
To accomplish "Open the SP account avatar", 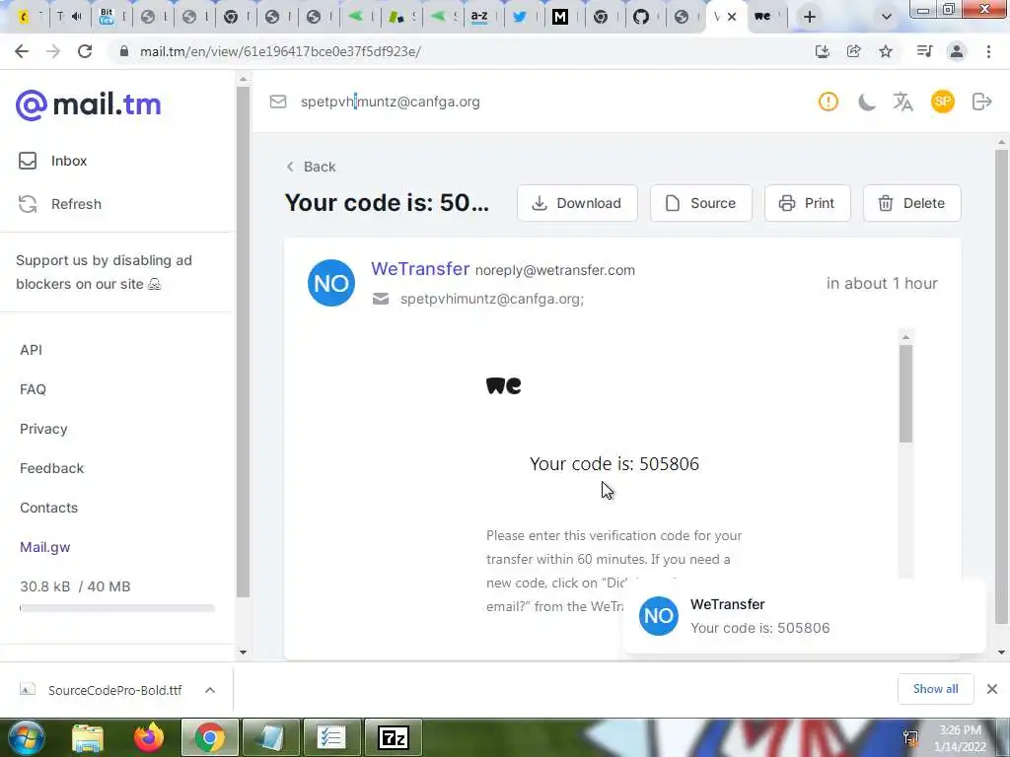I will point(942,102).
